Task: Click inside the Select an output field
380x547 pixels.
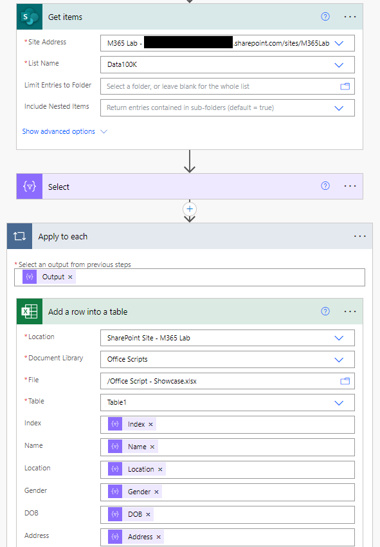Action: [190, 277]
